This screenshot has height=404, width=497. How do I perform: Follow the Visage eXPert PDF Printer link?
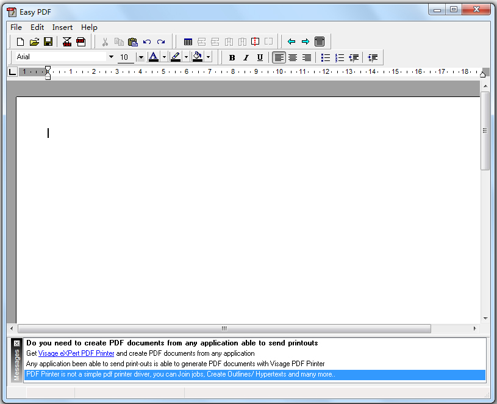click(76, 353)
